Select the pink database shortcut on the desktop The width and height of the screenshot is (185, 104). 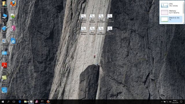coord(13,30)
